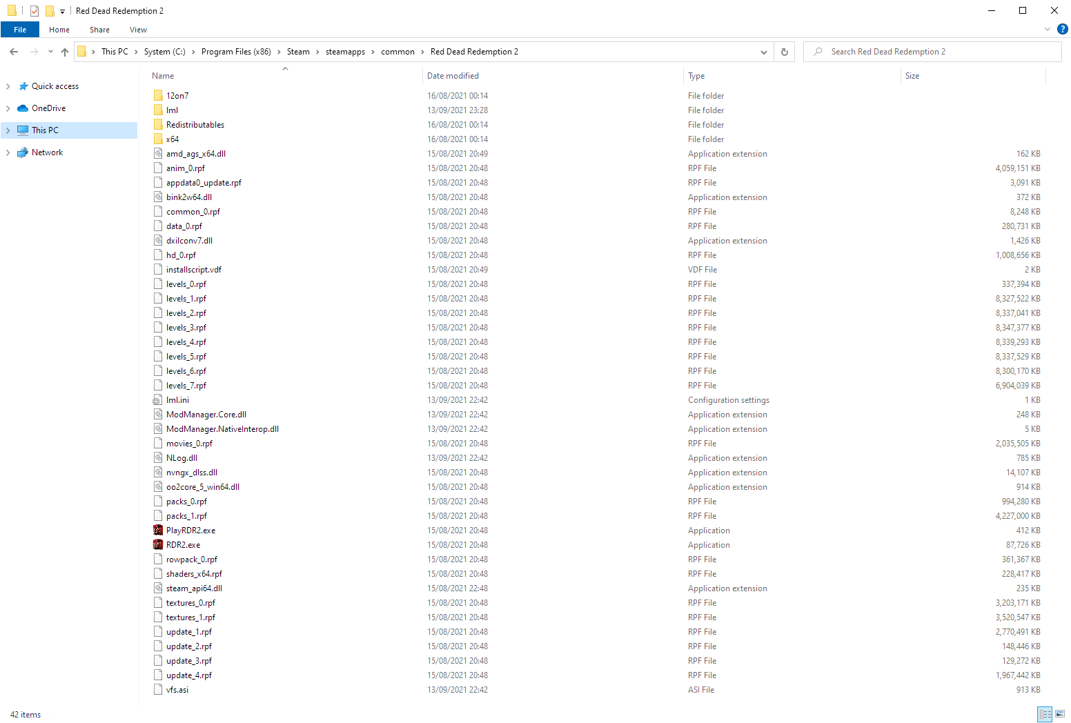Click the PlayRDR2.exe application icon
The width and height of the screenshot is (1071, 723).
pyautogui.click(x=158, y=531)
